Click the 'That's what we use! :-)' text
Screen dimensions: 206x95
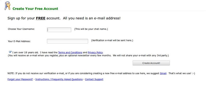click(182, 73)
